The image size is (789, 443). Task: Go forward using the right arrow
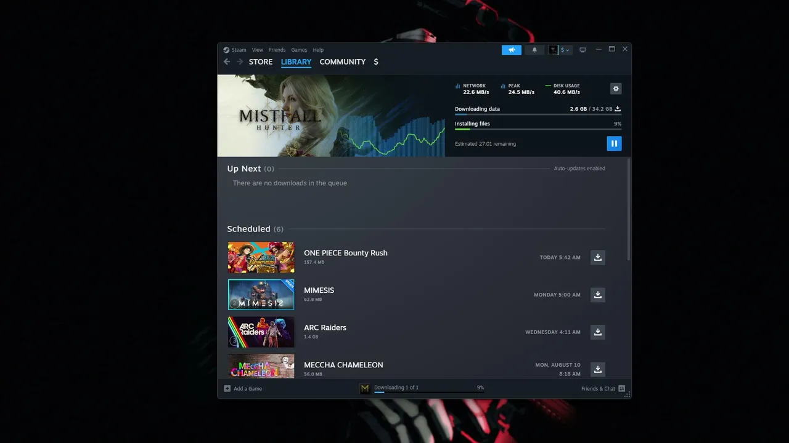click(x=240, y=62)
